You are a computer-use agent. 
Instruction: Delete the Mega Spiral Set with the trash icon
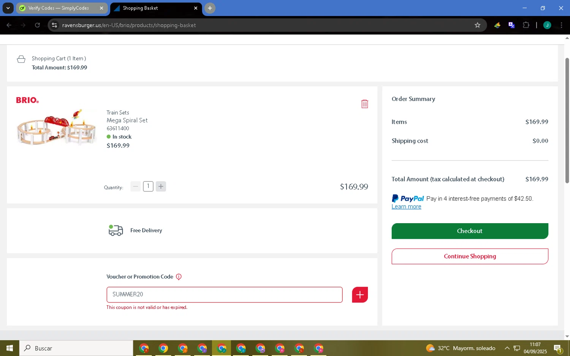point(364,104)
